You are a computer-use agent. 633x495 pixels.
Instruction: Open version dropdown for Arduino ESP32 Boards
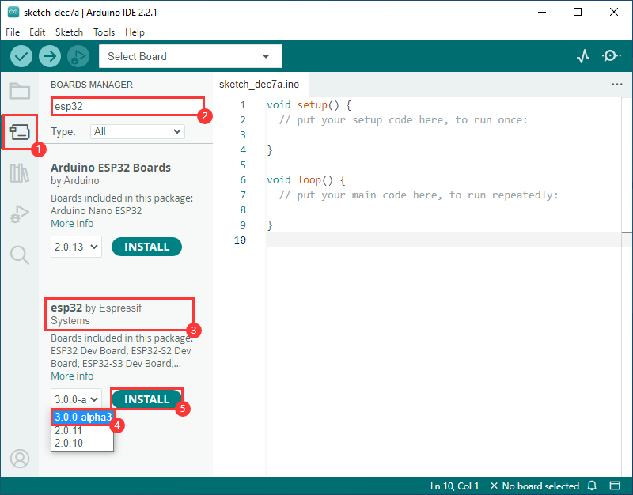point(76,247)
